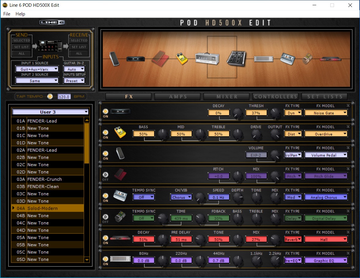
Task: Click the BPM tempo value field
Action: (x=64, y=97)
